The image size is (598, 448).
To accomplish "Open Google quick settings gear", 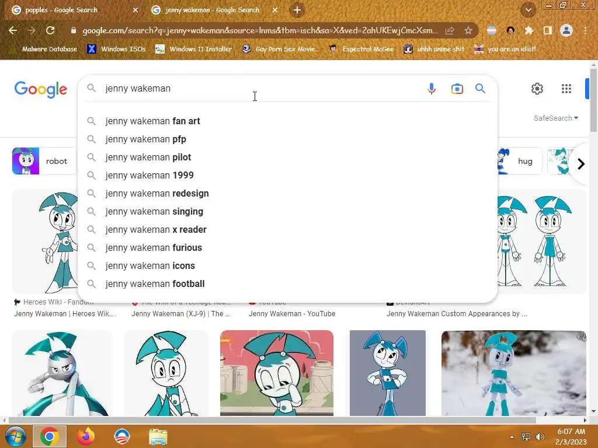I will (x=537, y=89).
